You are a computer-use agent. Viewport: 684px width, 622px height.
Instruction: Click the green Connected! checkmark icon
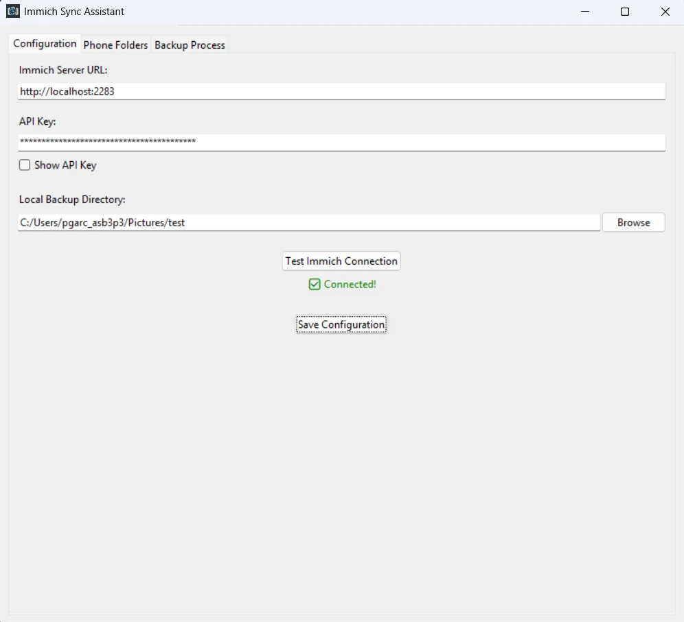click(x=315, y=285)
